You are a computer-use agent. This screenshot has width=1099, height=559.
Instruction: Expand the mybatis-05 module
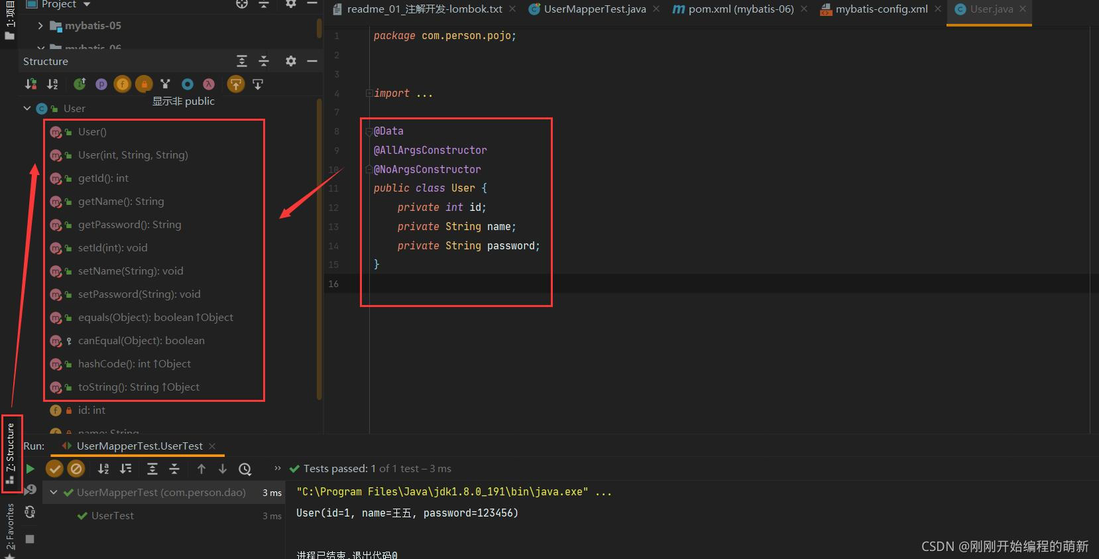click(40, 26)
